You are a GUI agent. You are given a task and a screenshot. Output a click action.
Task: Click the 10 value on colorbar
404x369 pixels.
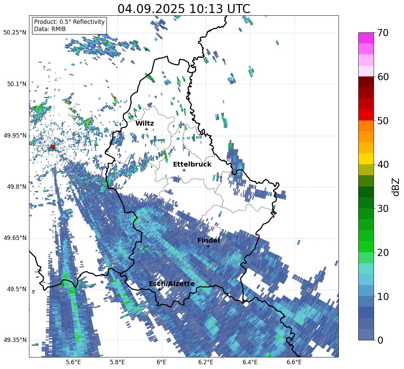click(383, 296)
